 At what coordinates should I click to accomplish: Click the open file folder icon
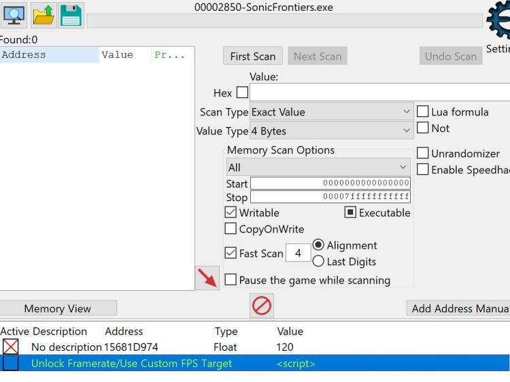[44, 15]
